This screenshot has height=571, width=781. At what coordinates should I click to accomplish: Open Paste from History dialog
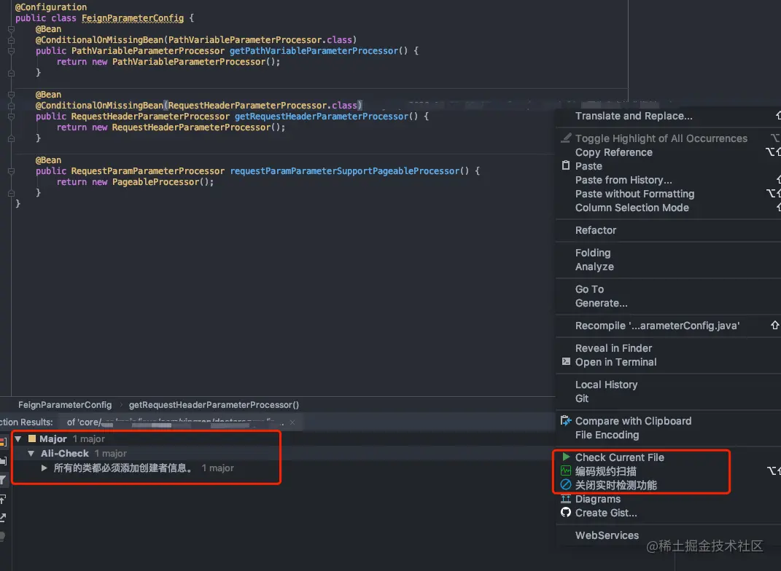(623, 180)
